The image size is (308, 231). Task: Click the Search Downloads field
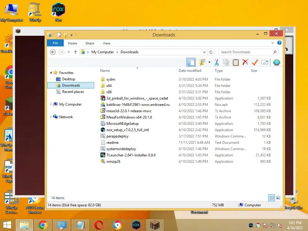248,52
